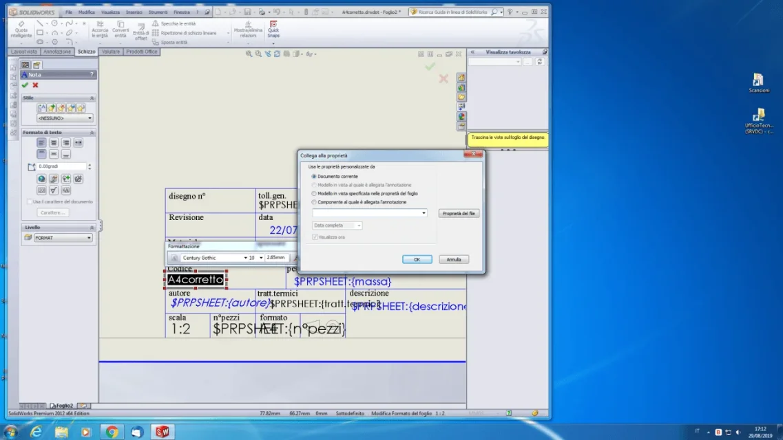Image resolution: width=783 pixels, height=440 pixels.
Task: Insert surface finish symbol icon
Action: point(54,190)
